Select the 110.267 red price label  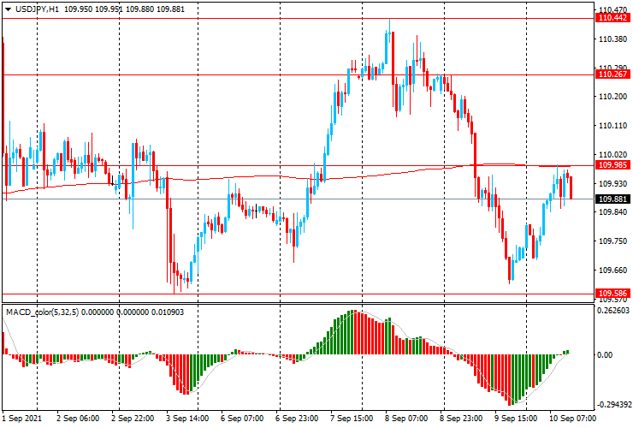pos(612,74)
